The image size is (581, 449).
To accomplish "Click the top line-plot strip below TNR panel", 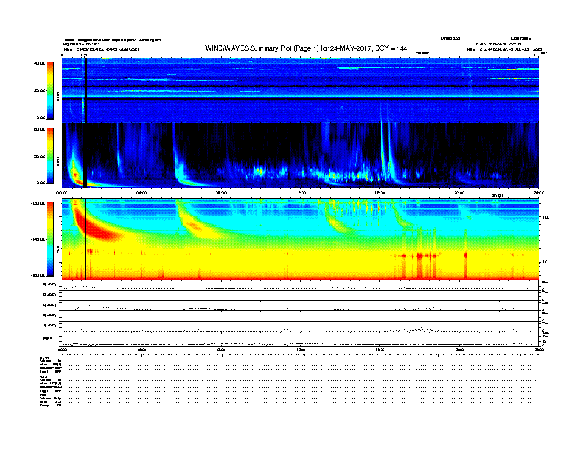I will click(x=301, y=285).
